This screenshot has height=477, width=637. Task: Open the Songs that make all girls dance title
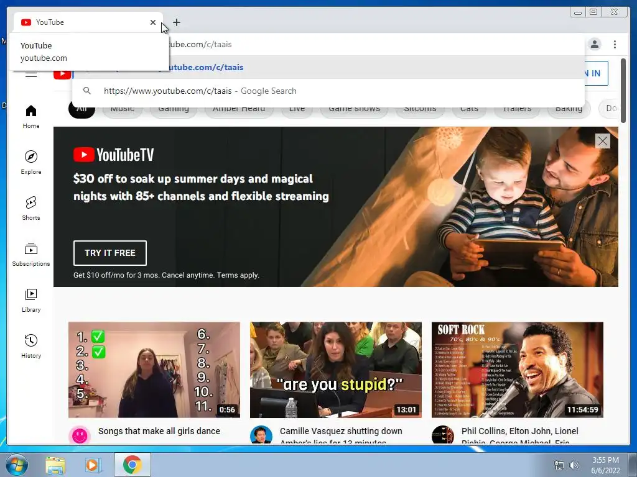pos(159,431)
